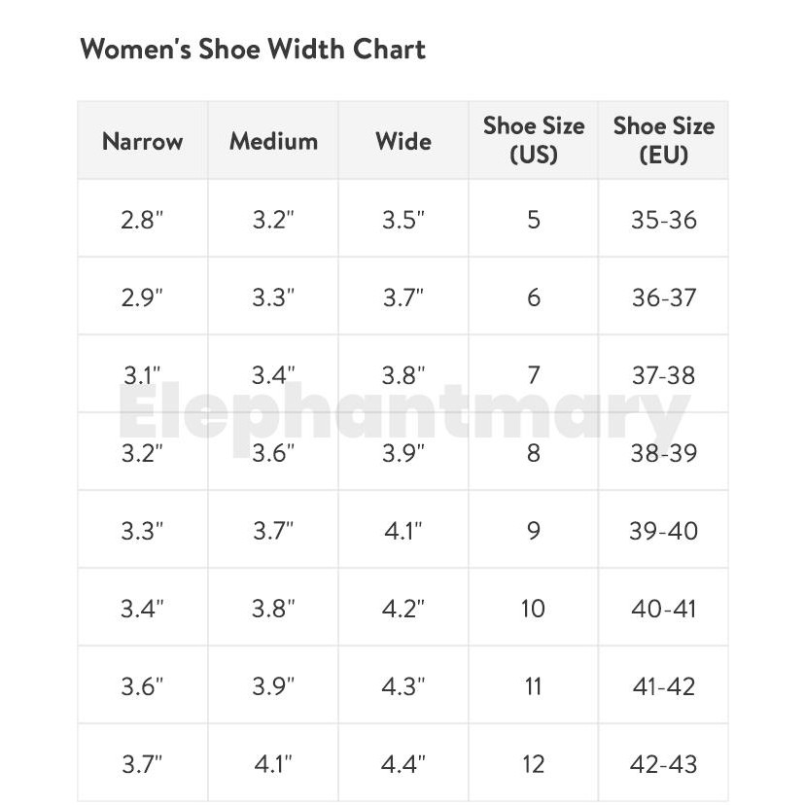Click the wide width 4.4" cell
The height and width of the screenshot is (805, 805).
pos(403,764)
